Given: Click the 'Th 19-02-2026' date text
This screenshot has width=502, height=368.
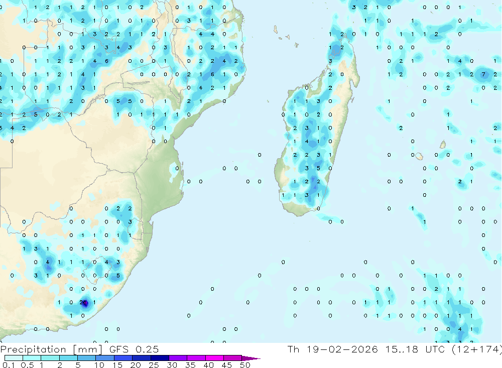Looking at the screenshot, I should 333,349.
